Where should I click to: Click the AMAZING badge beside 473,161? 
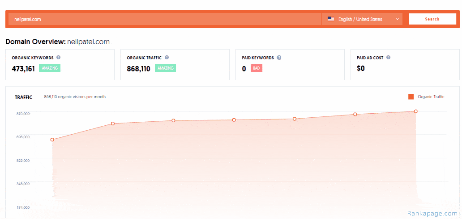[x=50, y=68]
